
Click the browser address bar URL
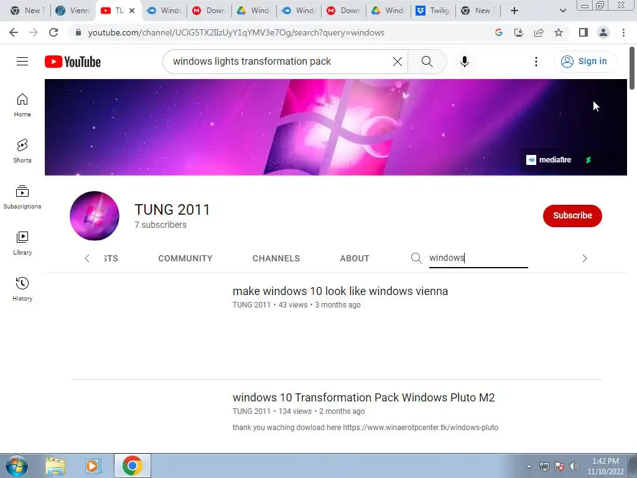click(x=236, y=32)
